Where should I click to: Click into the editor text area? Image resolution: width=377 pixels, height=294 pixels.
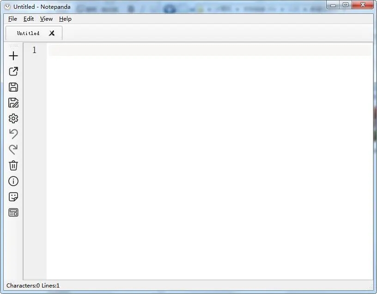tap(210, 161)
